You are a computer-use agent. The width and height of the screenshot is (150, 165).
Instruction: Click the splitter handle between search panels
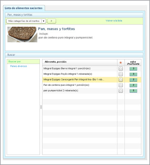tap(41, 107)
